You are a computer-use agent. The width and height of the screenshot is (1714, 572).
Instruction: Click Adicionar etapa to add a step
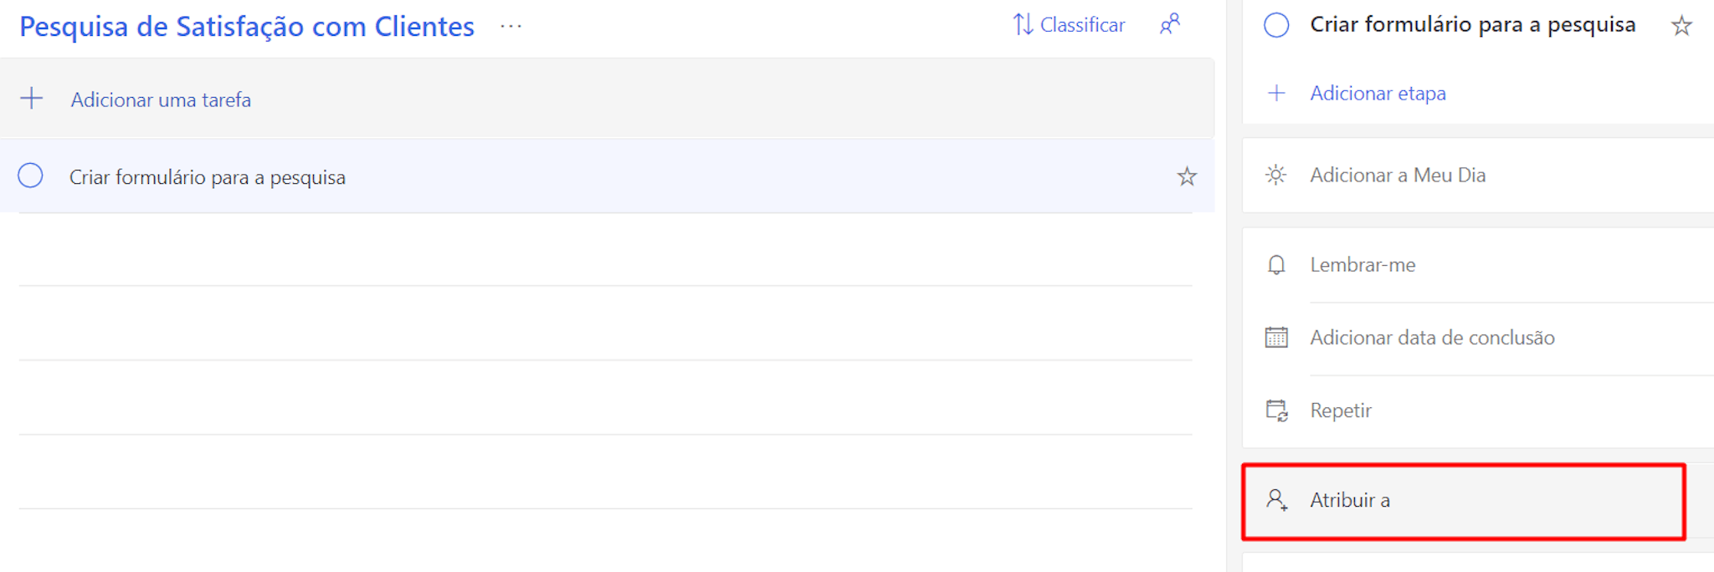tap(1377, 93)
